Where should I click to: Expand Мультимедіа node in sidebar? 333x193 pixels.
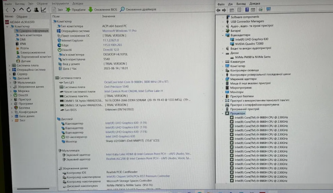pos(10,83)
